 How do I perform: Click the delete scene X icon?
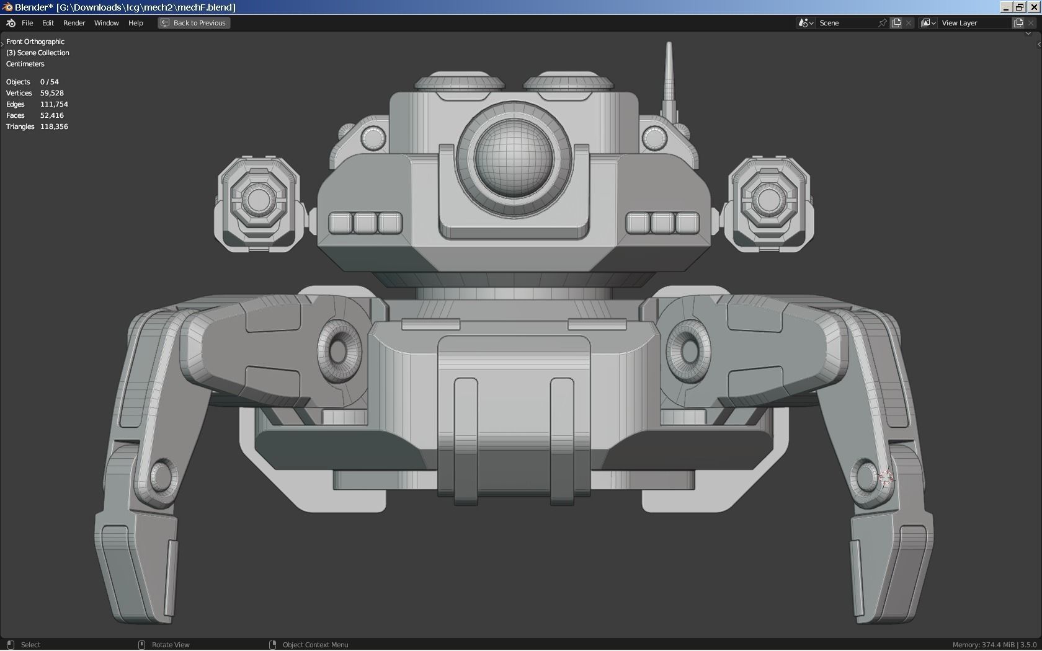click(x=909, y=23)
